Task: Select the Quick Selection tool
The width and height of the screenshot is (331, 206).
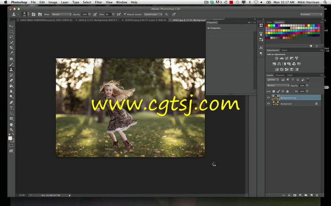Action: coord(11,42)
